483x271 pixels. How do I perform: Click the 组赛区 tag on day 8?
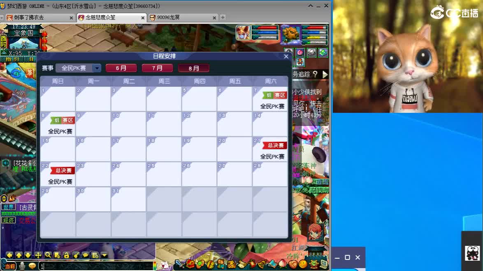click(63, 120)
